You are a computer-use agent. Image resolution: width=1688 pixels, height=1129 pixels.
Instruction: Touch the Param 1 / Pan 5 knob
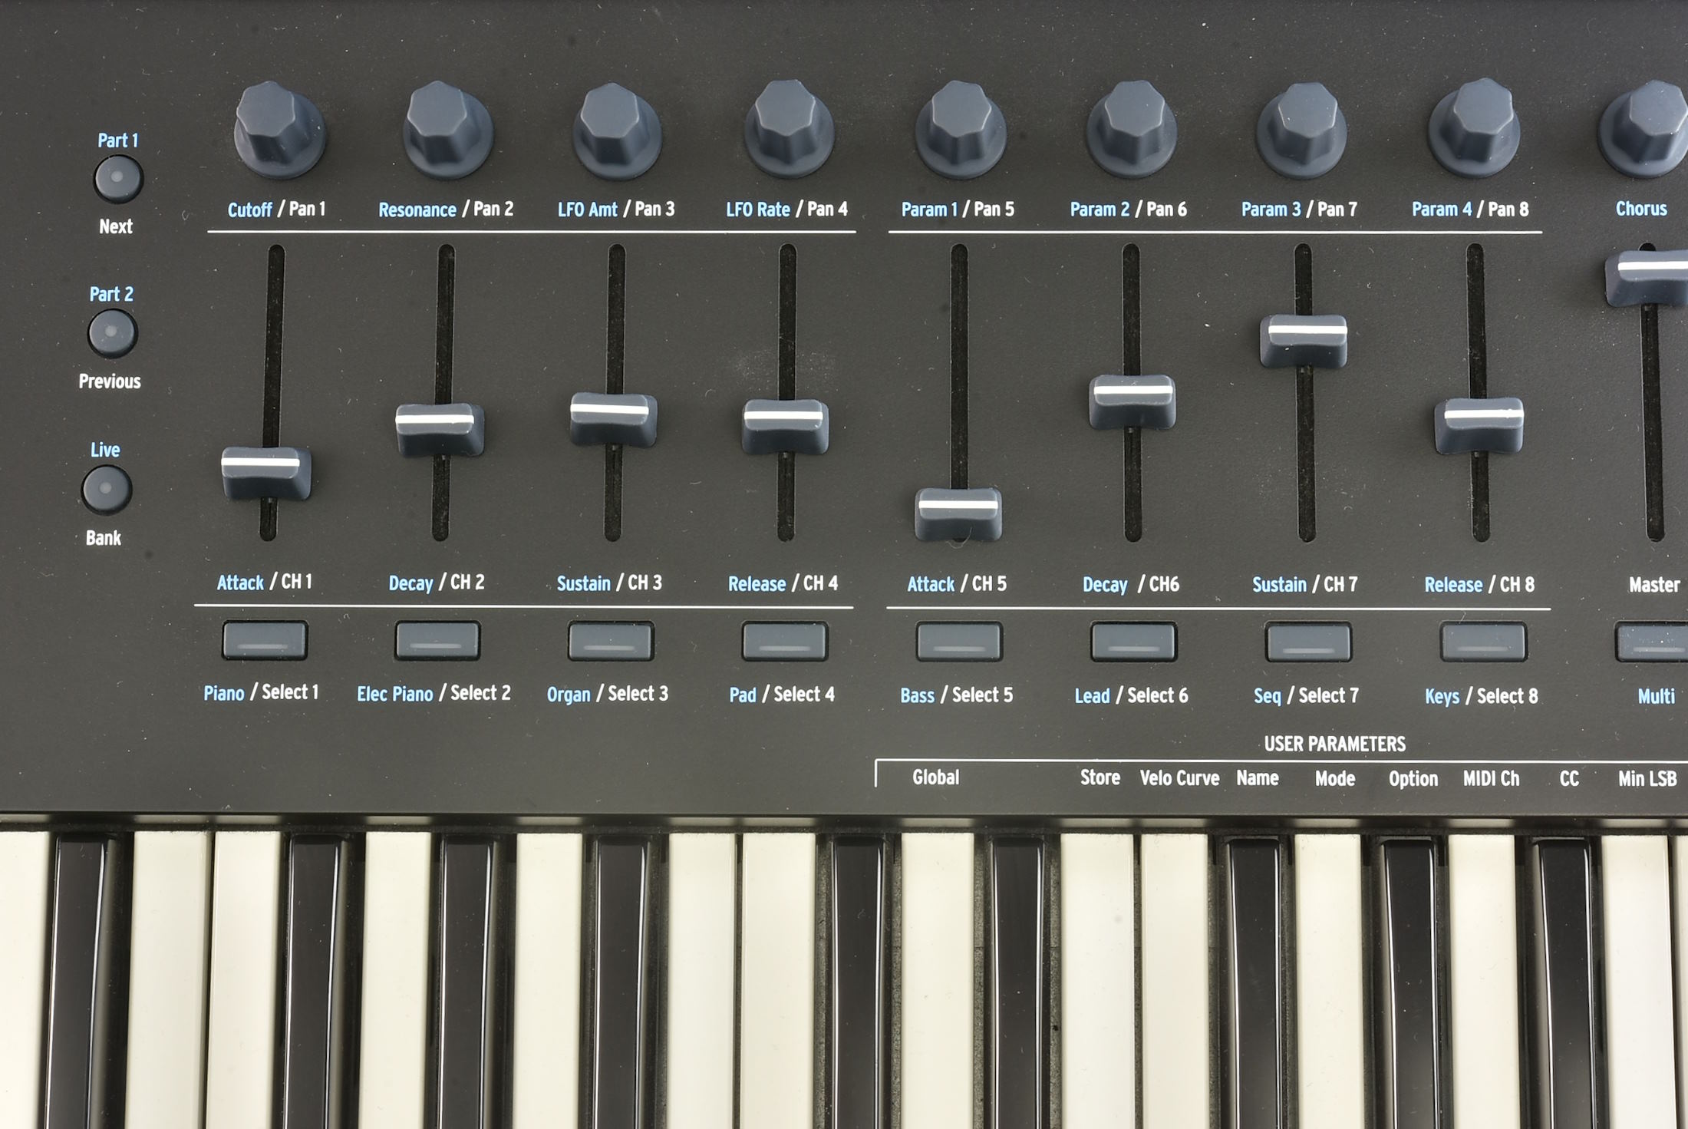pos(960,129)
